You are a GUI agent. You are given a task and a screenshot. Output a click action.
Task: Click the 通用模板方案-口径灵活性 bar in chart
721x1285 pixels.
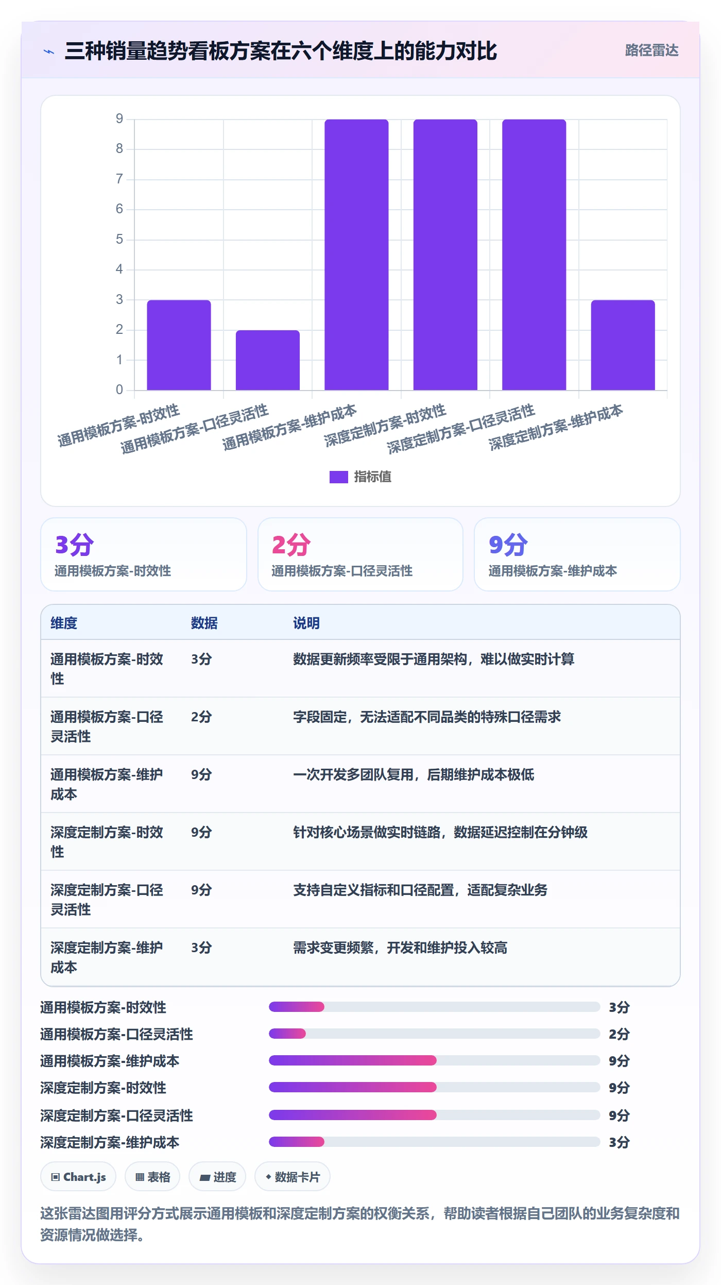click(267, 360)
